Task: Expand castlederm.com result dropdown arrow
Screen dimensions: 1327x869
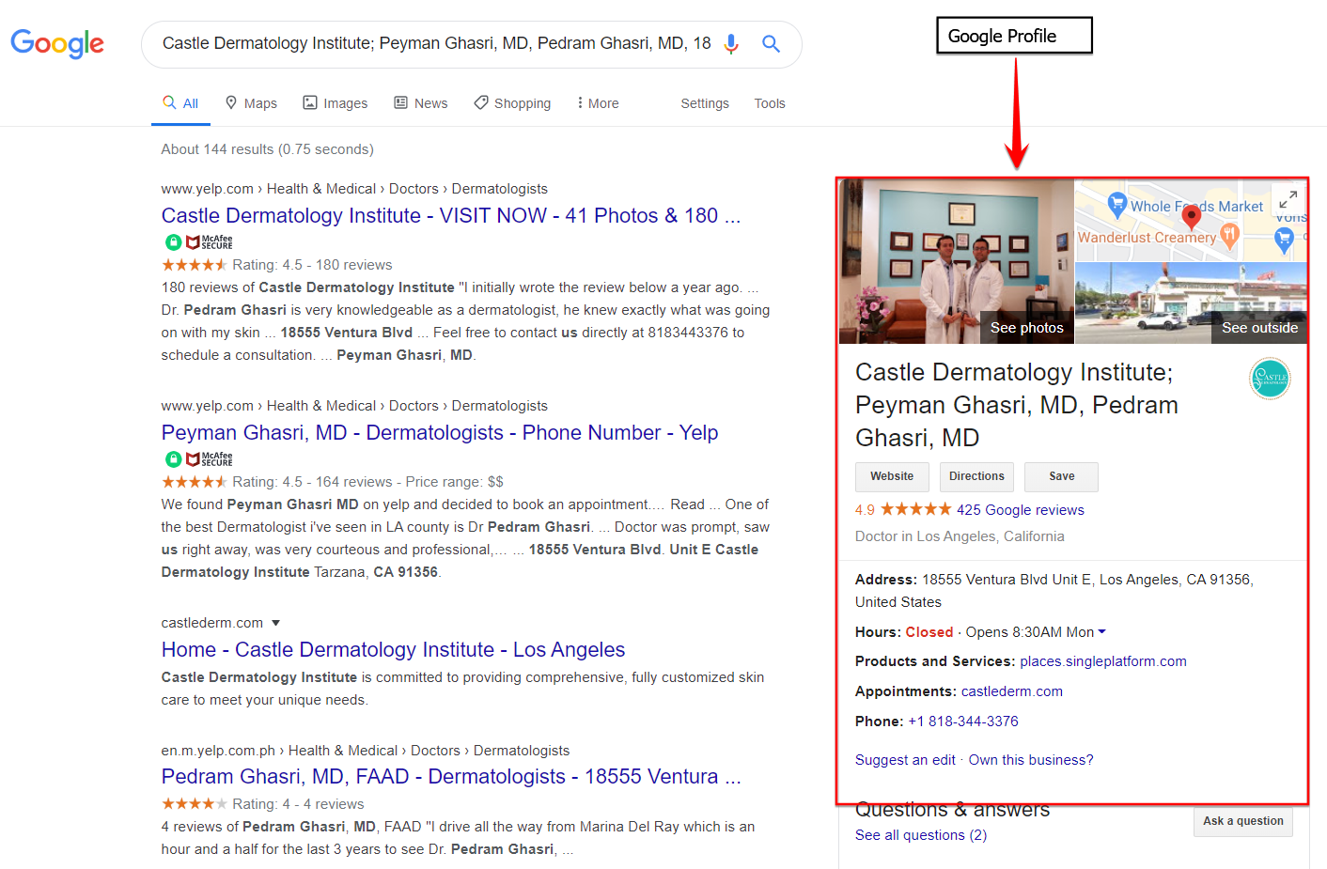Action: click(x=275, y=623)
